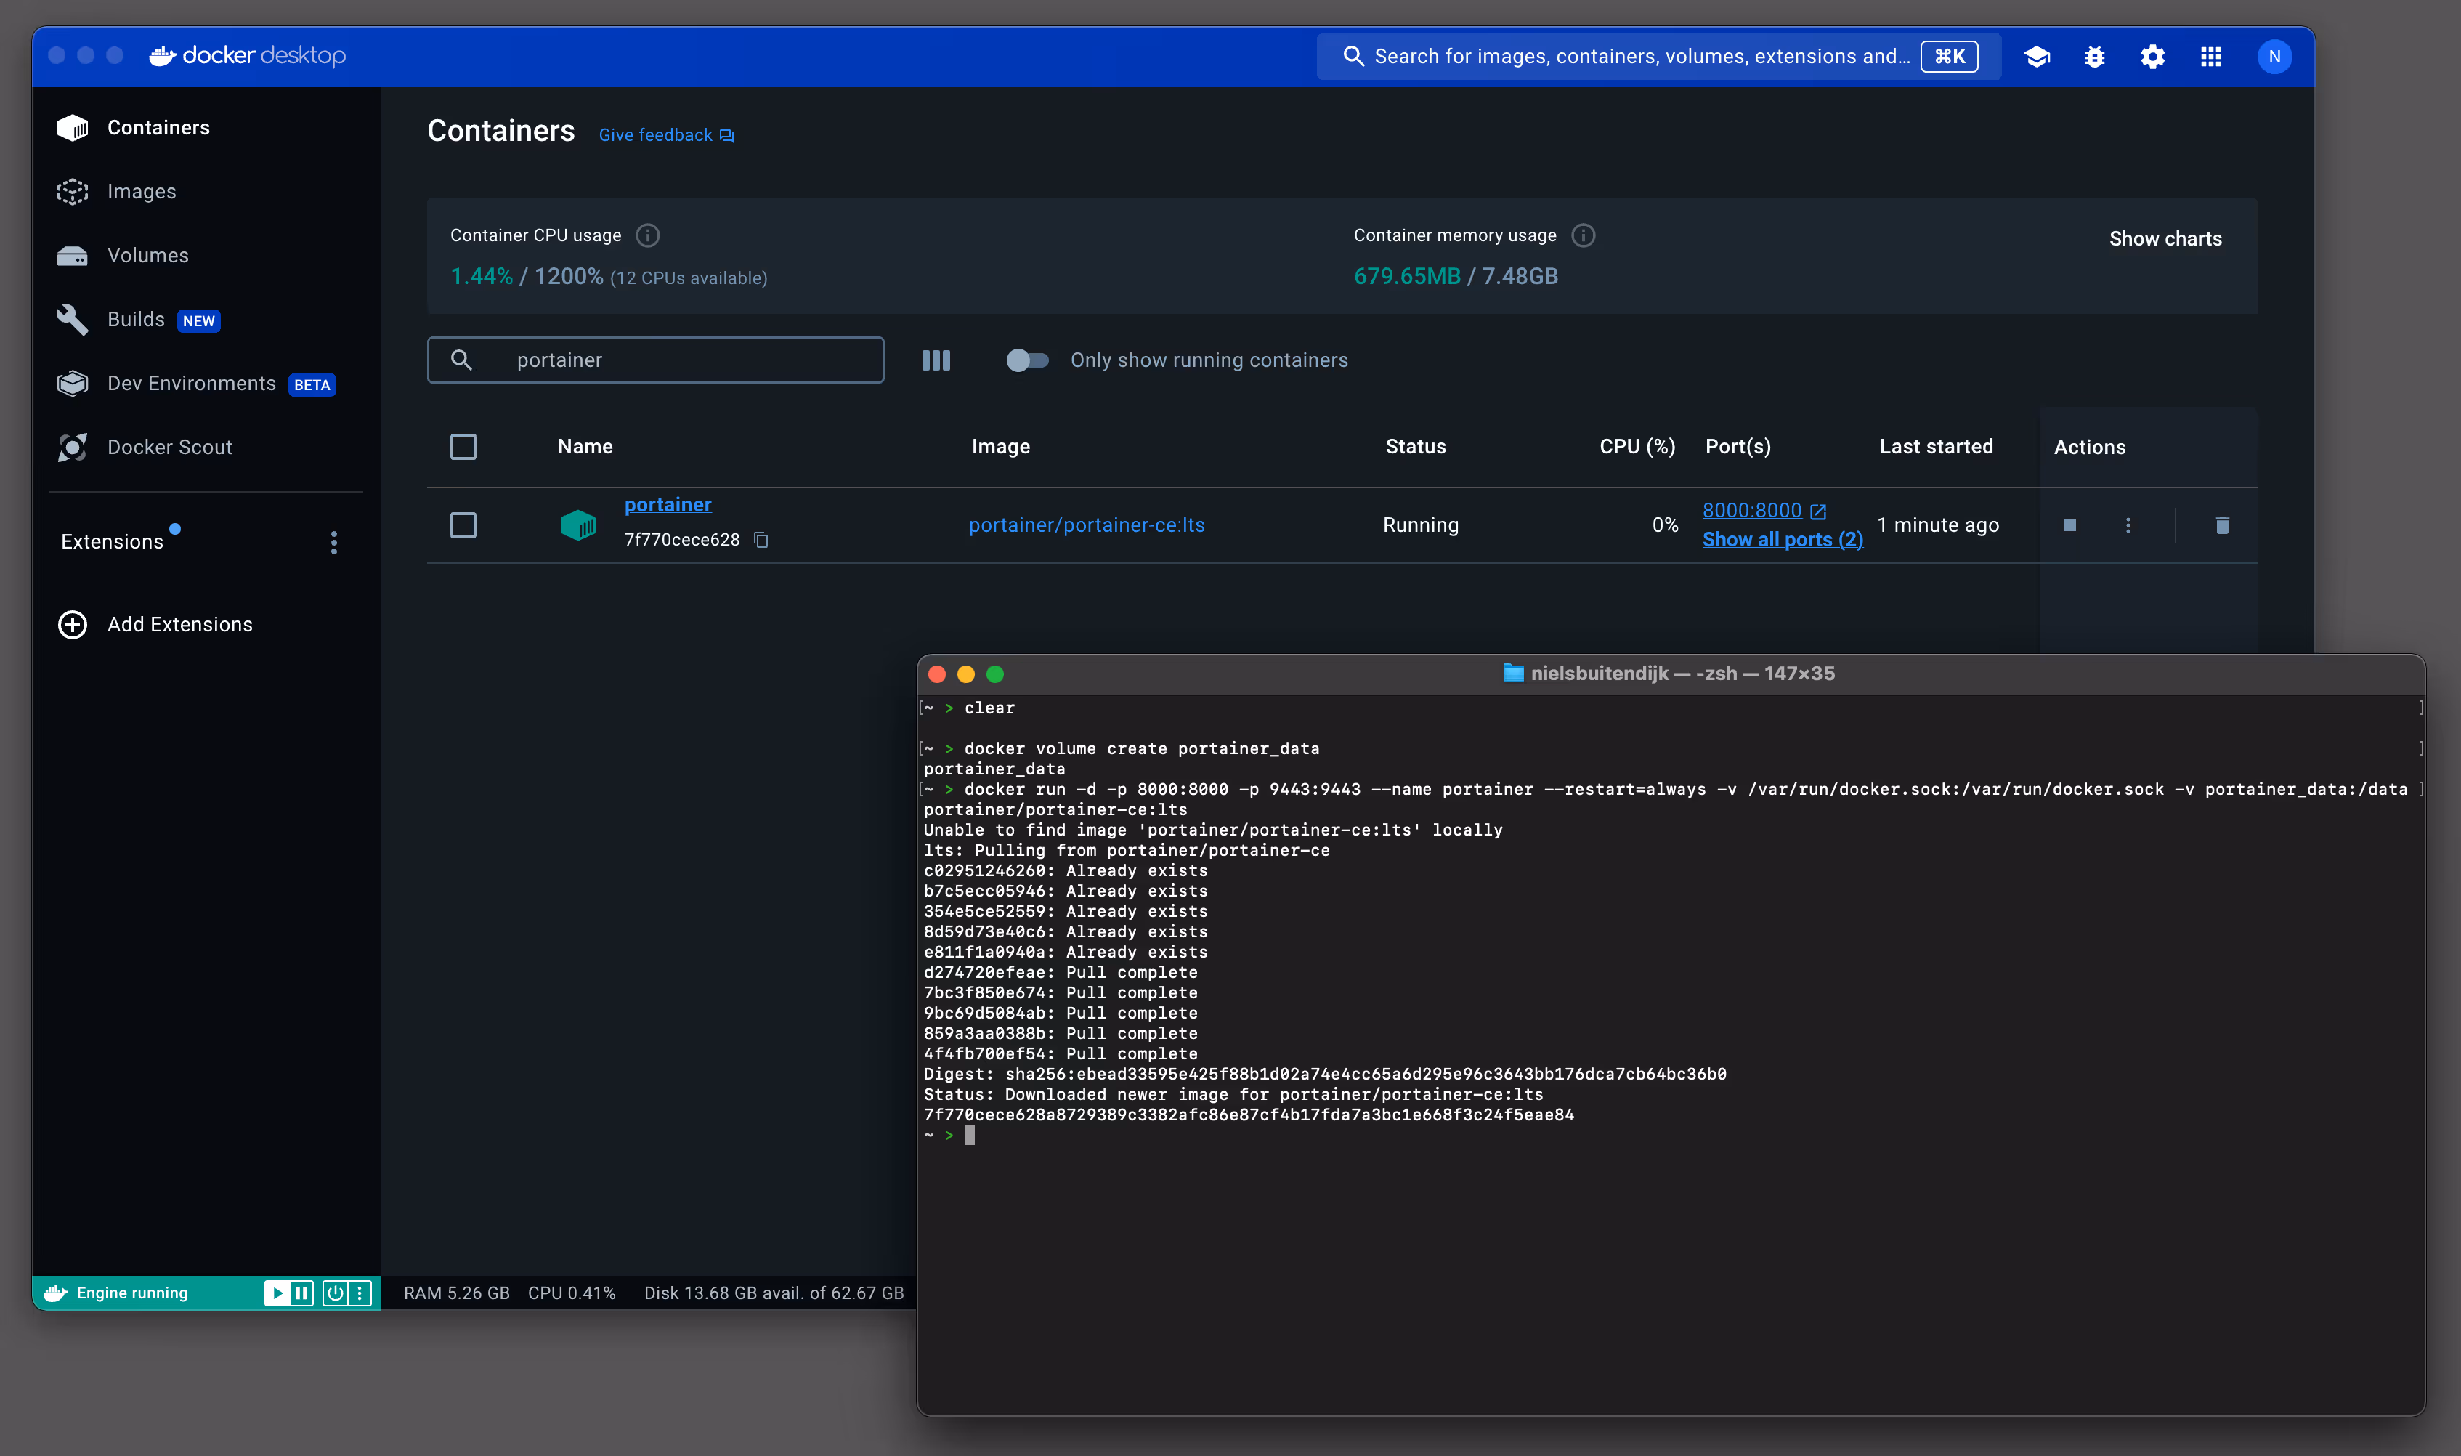Copy container ID 7f770cece628
Viewport: 2461px width, 1456px height.
(x=761, y=540)
